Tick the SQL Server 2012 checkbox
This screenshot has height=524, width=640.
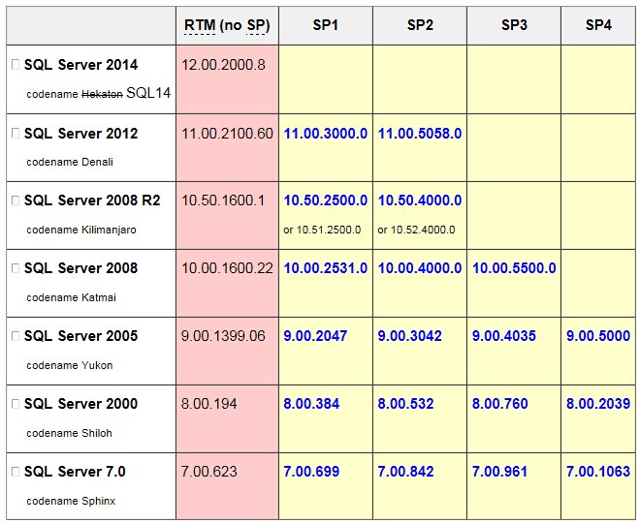tap(16, 134)
